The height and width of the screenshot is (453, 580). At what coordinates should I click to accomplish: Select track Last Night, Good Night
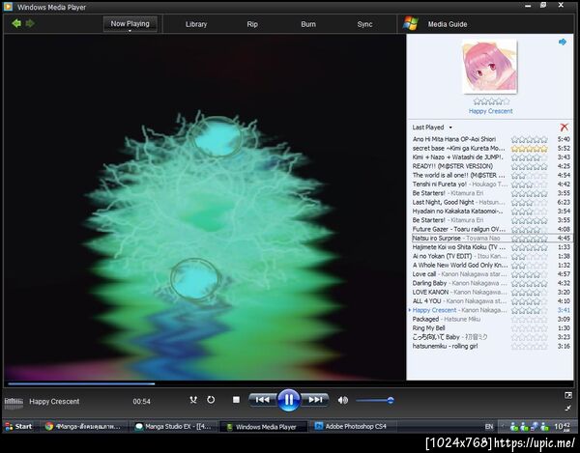point(492,202)
